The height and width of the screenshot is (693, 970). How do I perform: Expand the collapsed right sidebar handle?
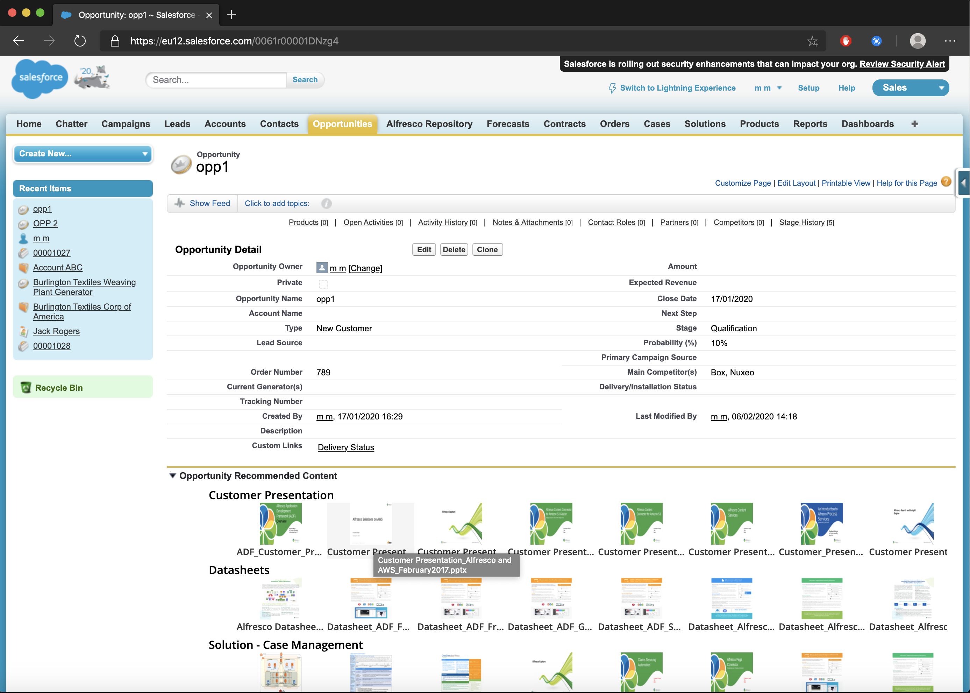tap(963, 183)
